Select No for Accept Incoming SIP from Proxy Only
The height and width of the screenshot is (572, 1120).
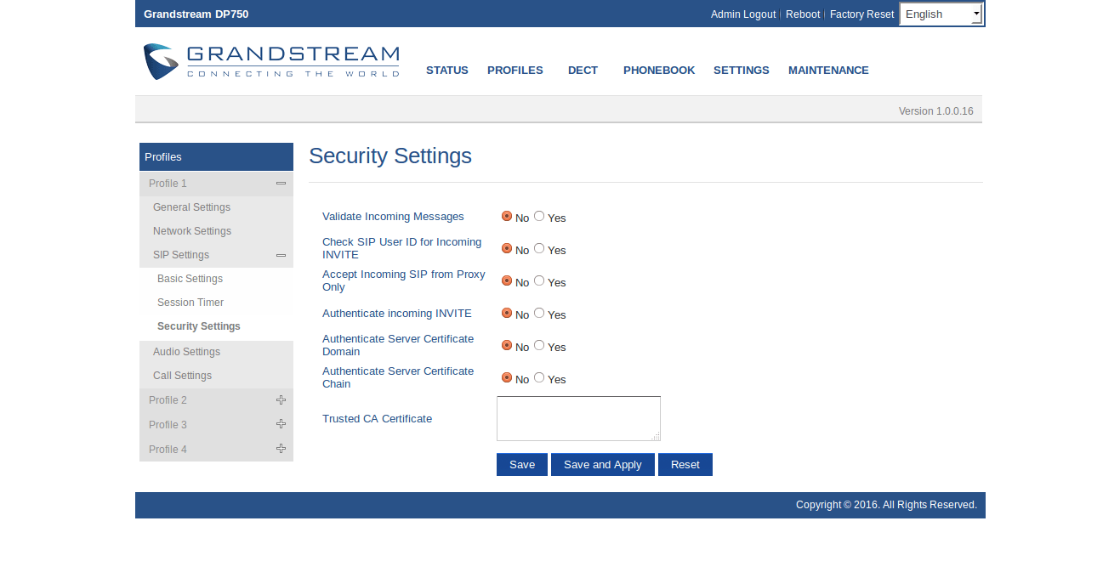pos(507,281)
